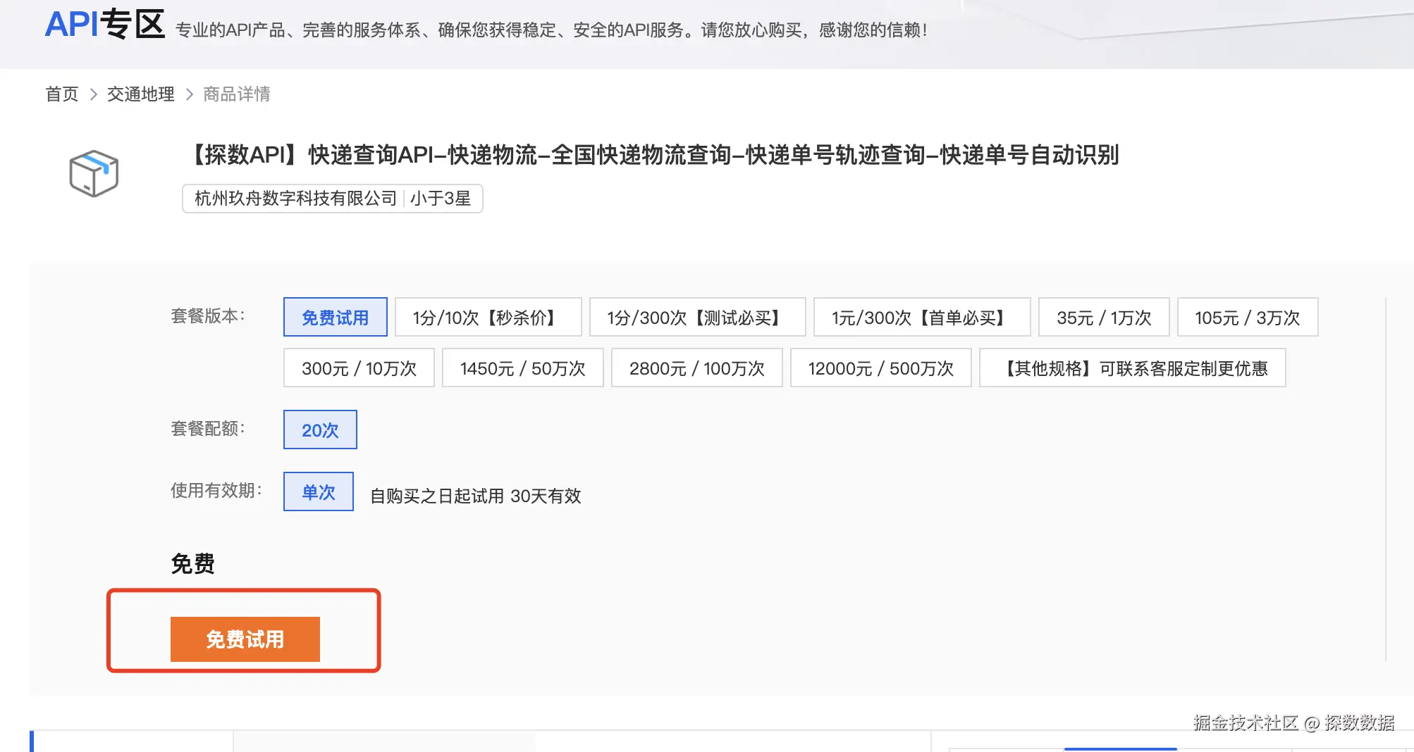Choose the 1分/10次【秒杀价】 package

(488, 317)
